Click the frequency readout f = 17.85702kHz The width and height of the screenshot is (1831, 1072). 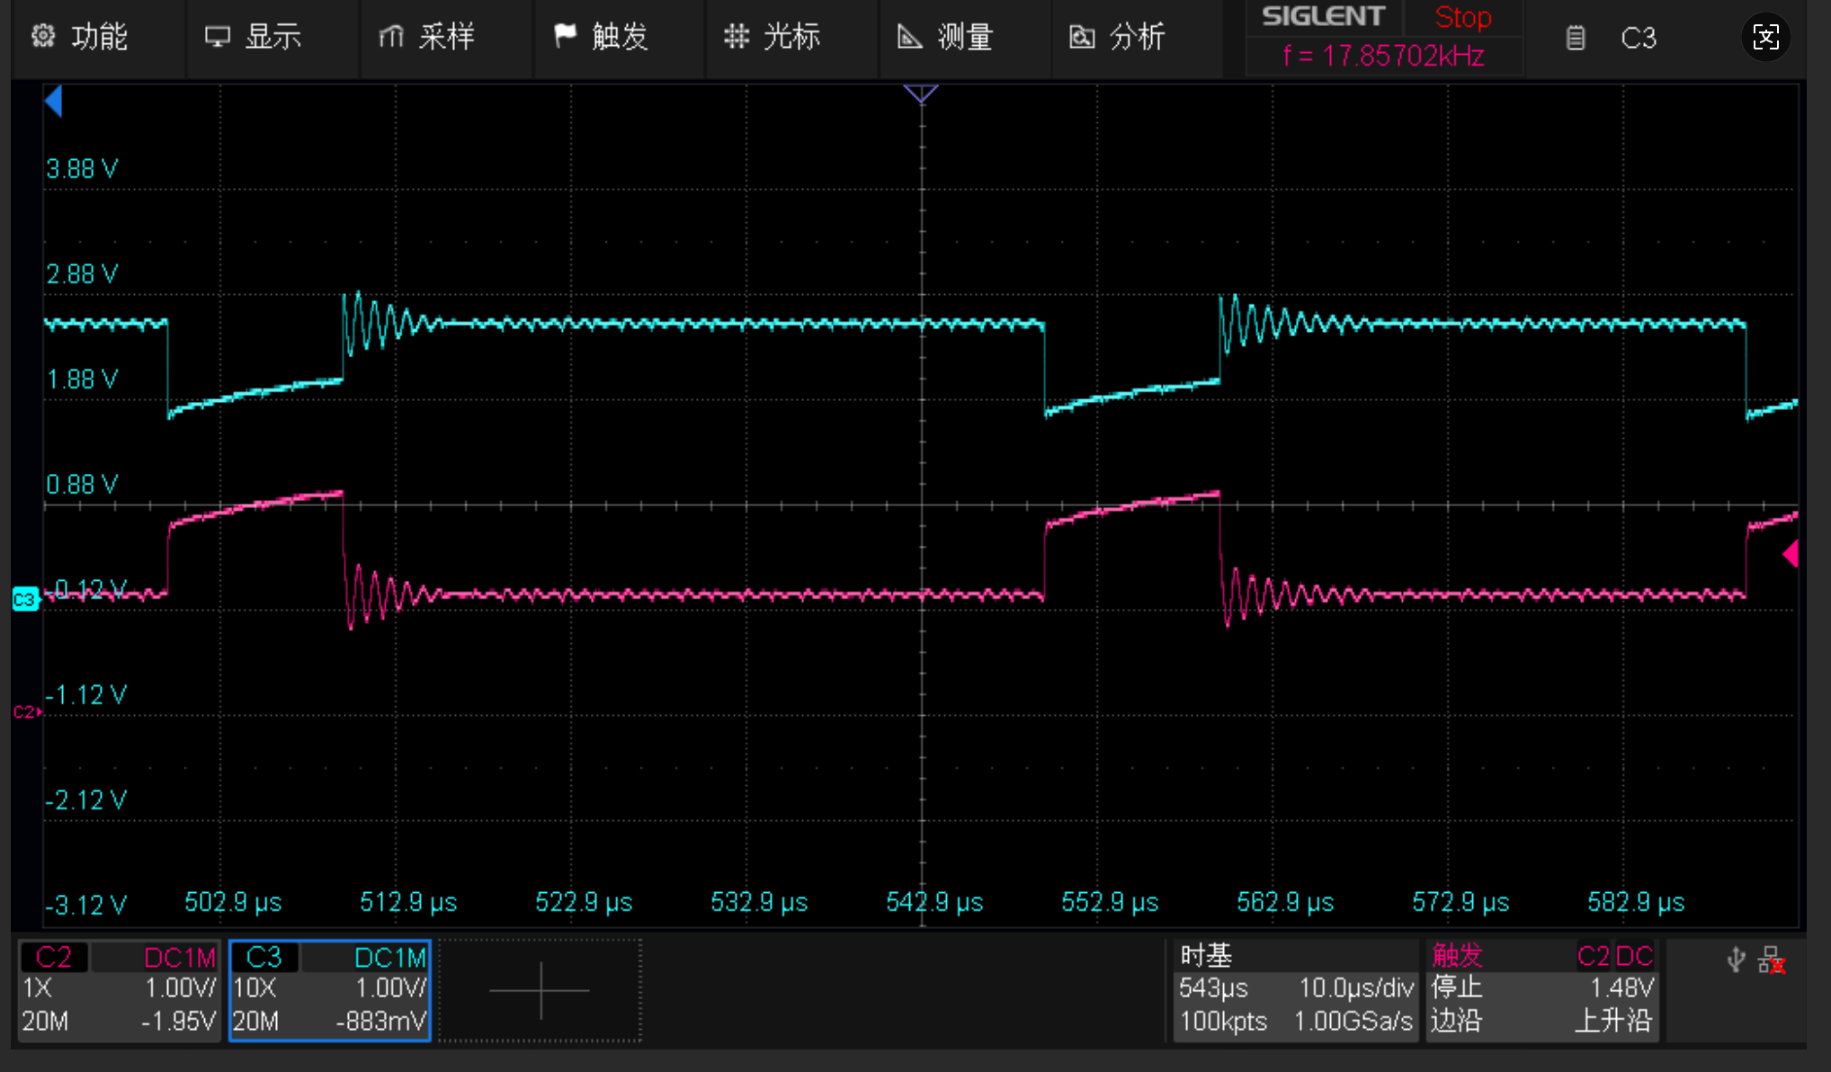(x=1383, y=56)
